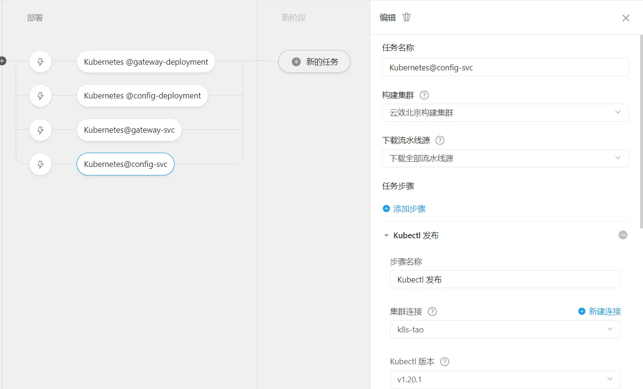Click lightning trigger icon beside Kubernetes@gateway-svc
Viewport: 643px width, 389px height.
(40, 130)
